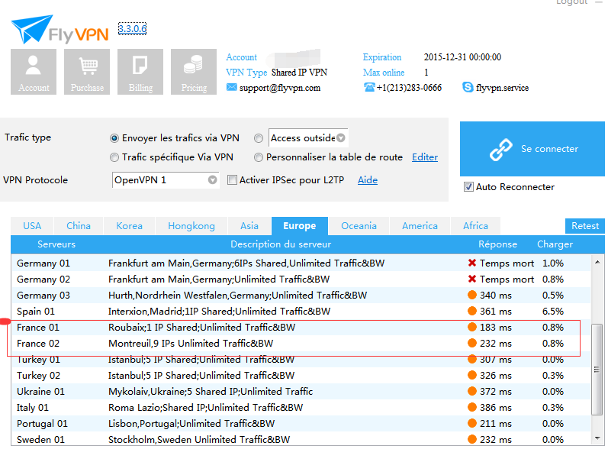Screen dimensions: 608x462
Task: Click the orange status dot for Italy 01
Action: [x=472, y=407]
